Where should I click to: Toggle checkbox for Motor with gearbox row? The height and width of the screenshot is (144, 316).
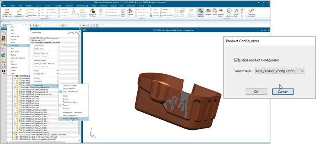[17, 139]
